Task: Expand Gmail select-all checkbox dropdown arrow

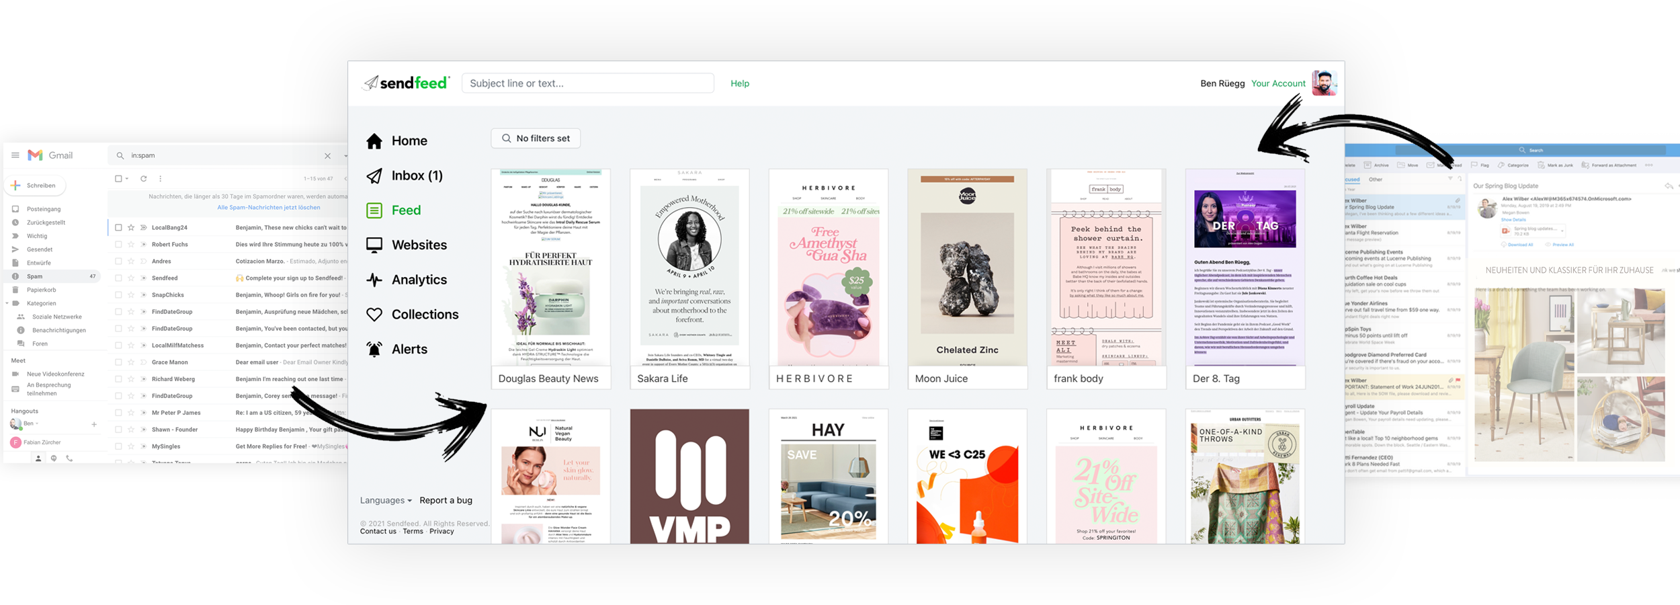Action: coord(127,179)
